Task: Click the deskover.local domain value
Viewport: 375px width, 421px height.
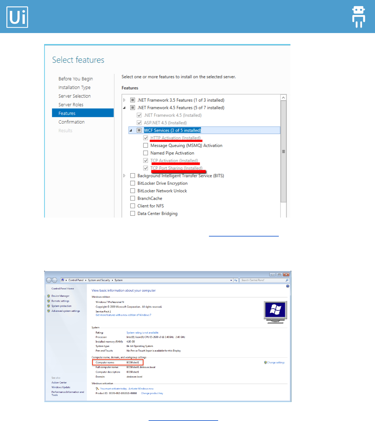Action: 134,377
